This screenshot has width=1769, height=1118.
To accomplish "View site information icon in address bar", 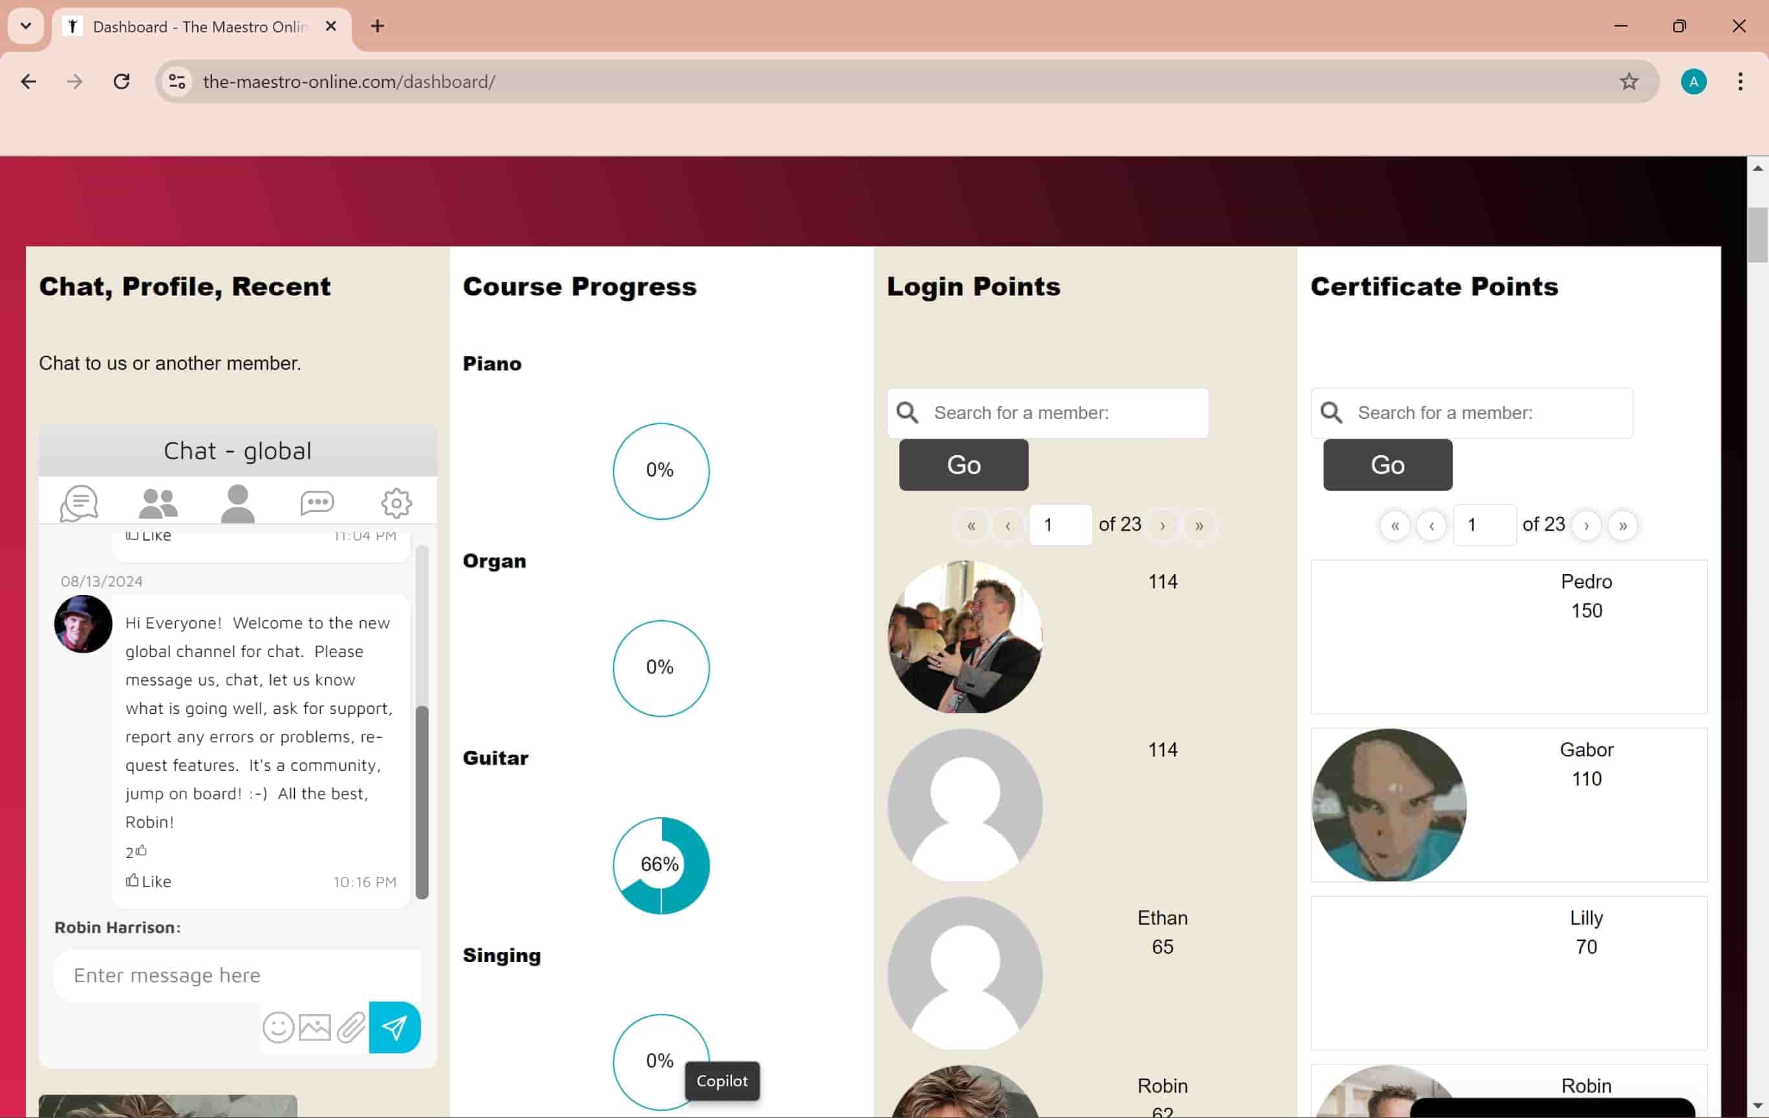I will point(177,81).
